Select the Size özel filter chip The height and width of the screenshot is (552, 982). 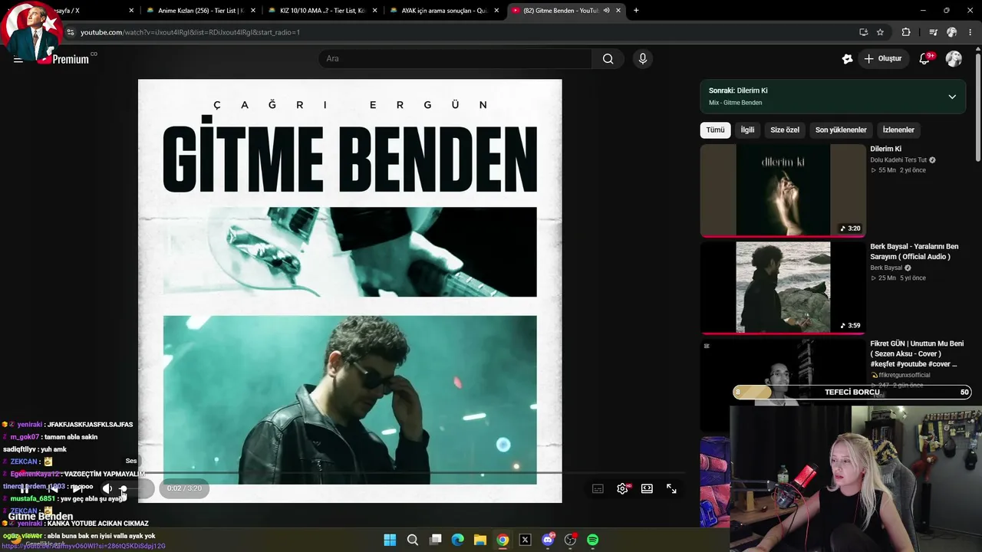tap(785, 130)
